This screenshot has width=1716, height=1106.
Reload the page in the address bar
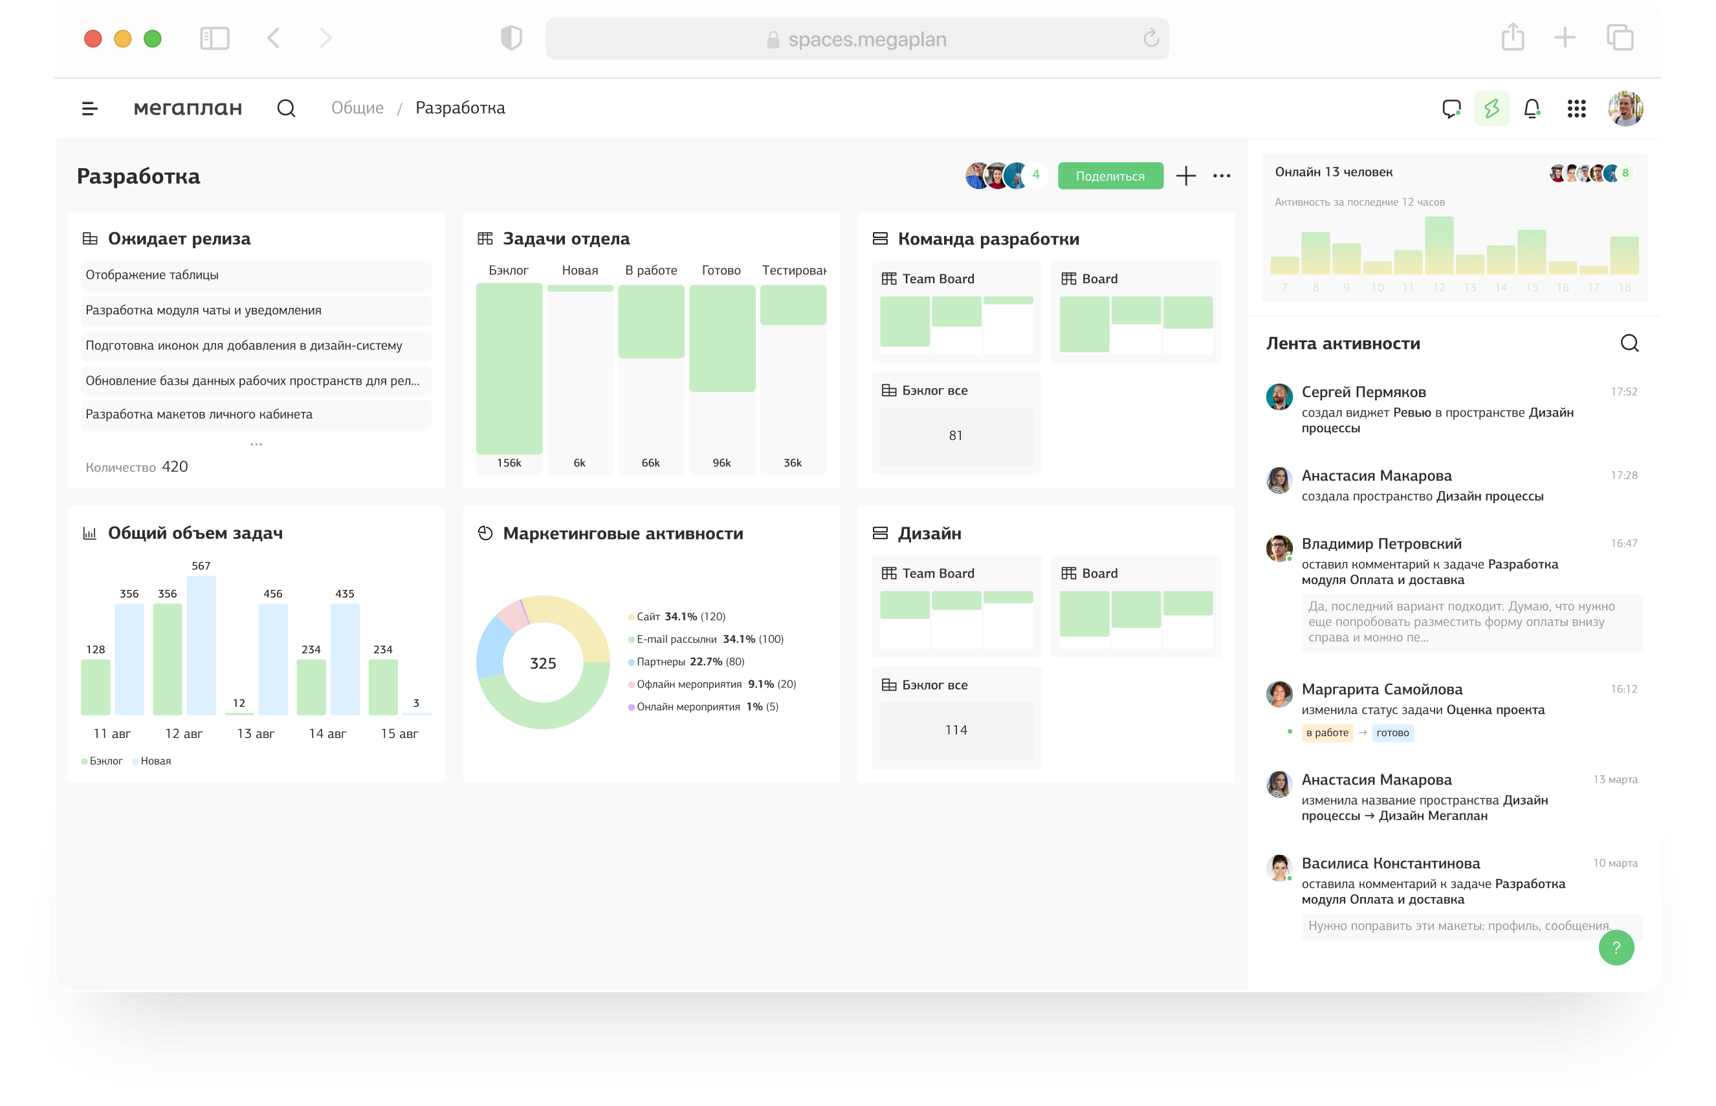coord(1150,38)
